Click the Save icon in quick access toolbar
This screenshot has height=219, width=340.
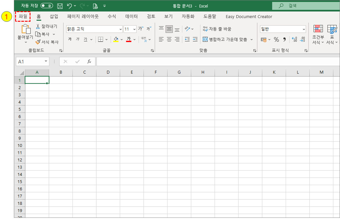click(60, 6)
